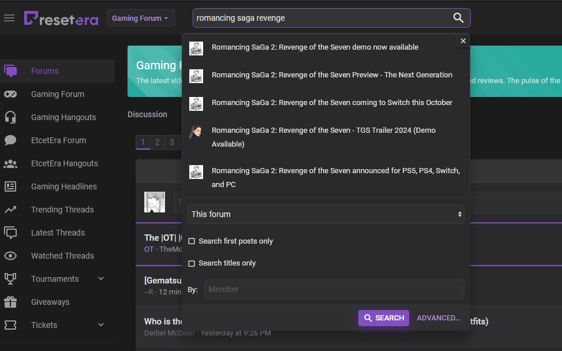This screenshot has height=351, width=562.
Task: Click the manga avatar in the thread list
Action: 155,202
